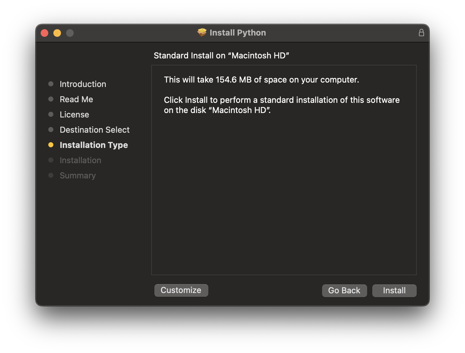Close the Install Python window
Screen dimensions: 465x353
coord(44,33)
